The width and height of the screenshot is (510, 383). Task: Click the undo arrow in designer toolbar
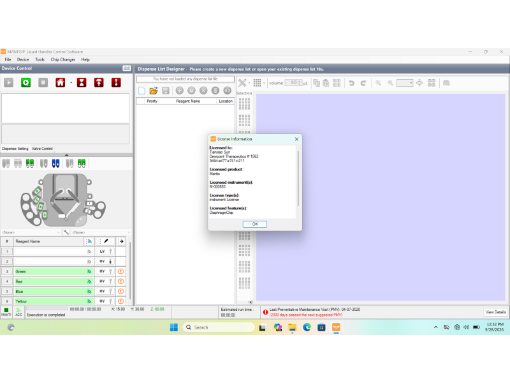click(x=352, y=83)
